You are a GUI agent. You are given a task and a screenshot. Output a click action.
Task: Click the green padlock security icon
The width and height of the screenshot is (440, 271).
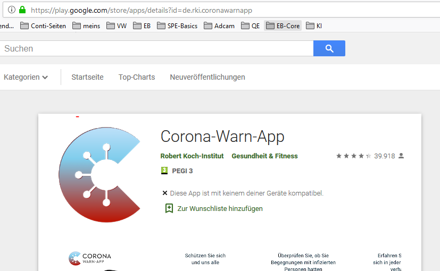click(22, 10)
